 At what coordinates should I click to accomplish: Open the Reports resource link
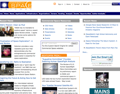click(48, 35)
